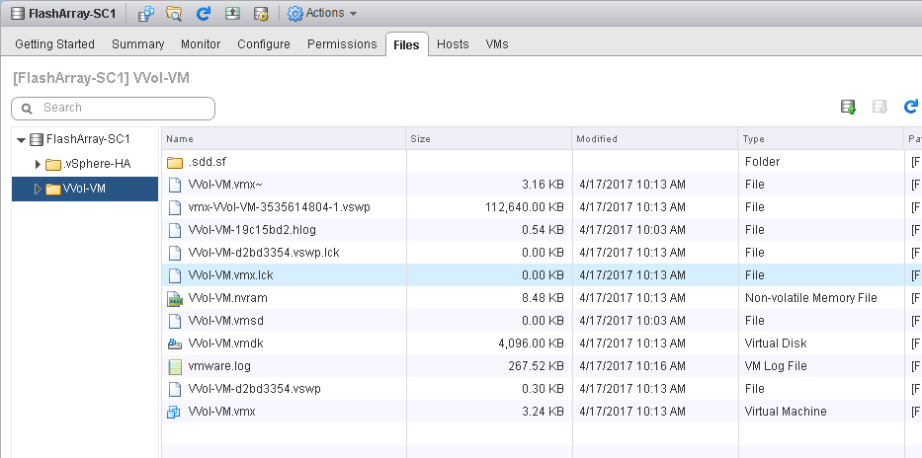Image resolution: width=922 pixels, height=458 pixels.
Task: Click the register VM toolbar icon
Action: click(145, 13)
